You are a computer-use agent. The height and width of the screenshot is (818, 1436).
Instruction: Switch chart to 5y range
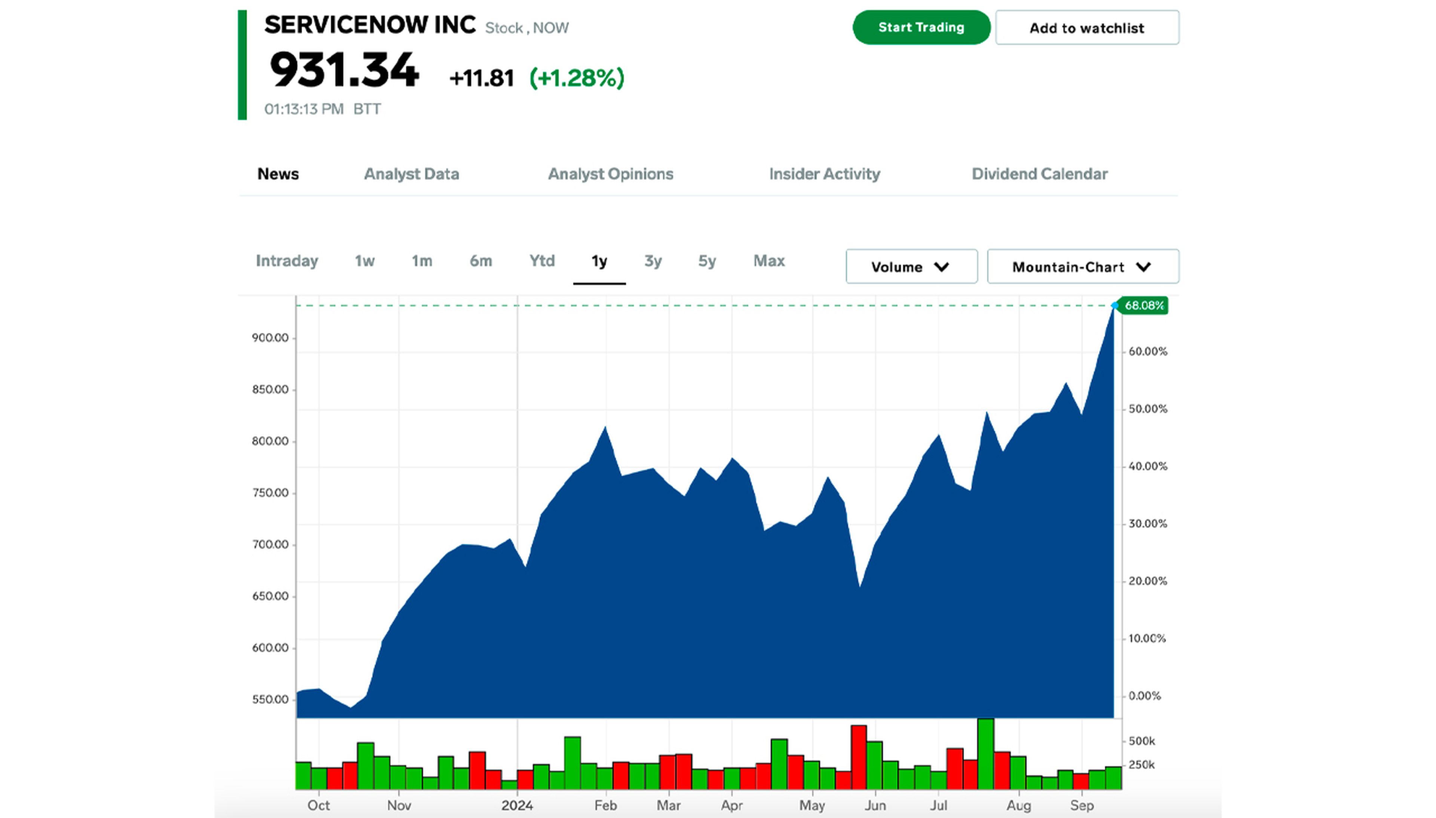[x=707, y=261]
